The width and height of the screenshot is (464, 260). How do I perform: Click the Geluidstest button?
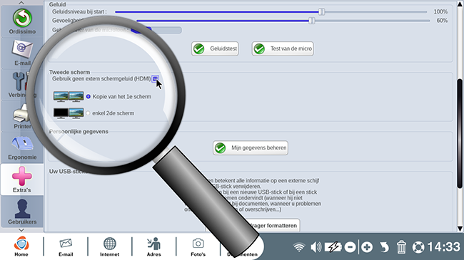(x=215, y=48)
